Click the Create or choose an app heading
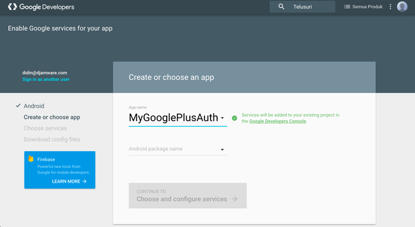The width and height of the screenshot is (415, 227). tap(171, 77)
